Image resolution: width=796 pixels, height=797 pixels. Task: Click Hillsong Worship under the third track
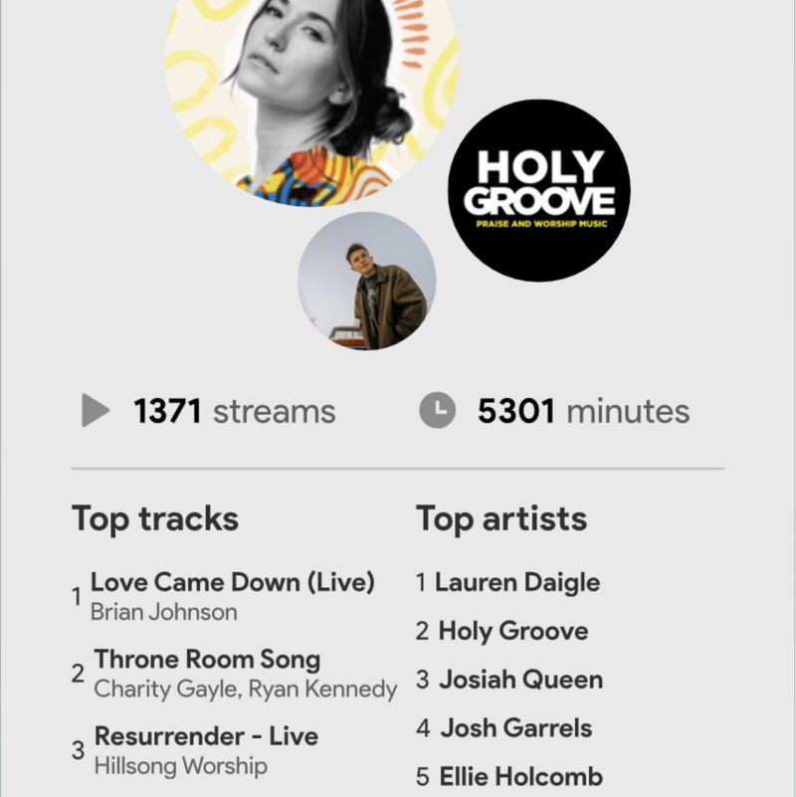pyautogui.click(x=180, y=766)
